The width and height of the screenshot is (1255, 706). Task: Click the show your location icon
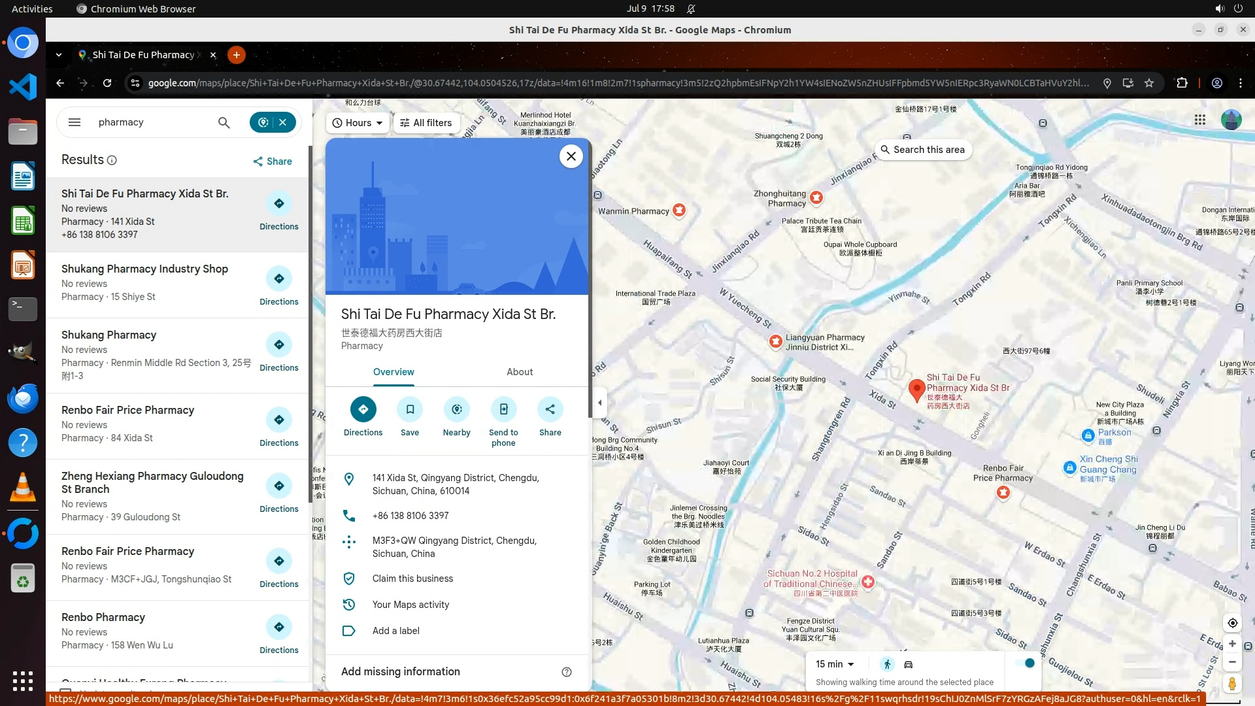[1232, 623]
